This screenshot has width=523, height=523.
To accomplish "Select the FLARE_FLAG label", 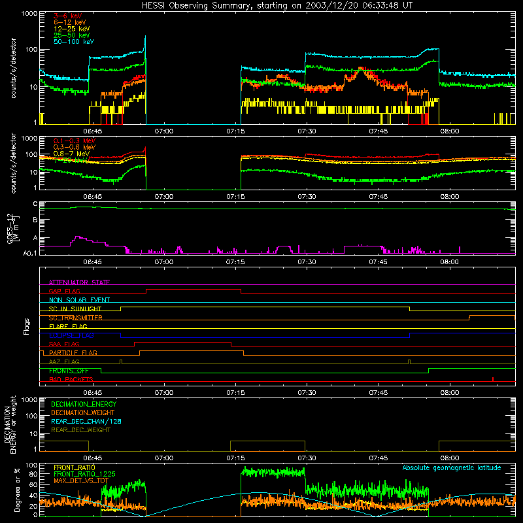I will click(x=68, y=326).
